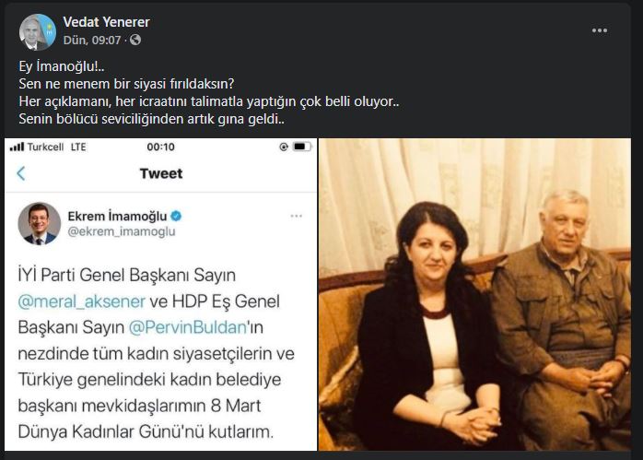643x460 pixels.
Task: Open the tweet's three-dot more menu
Action: click(296, 217)
